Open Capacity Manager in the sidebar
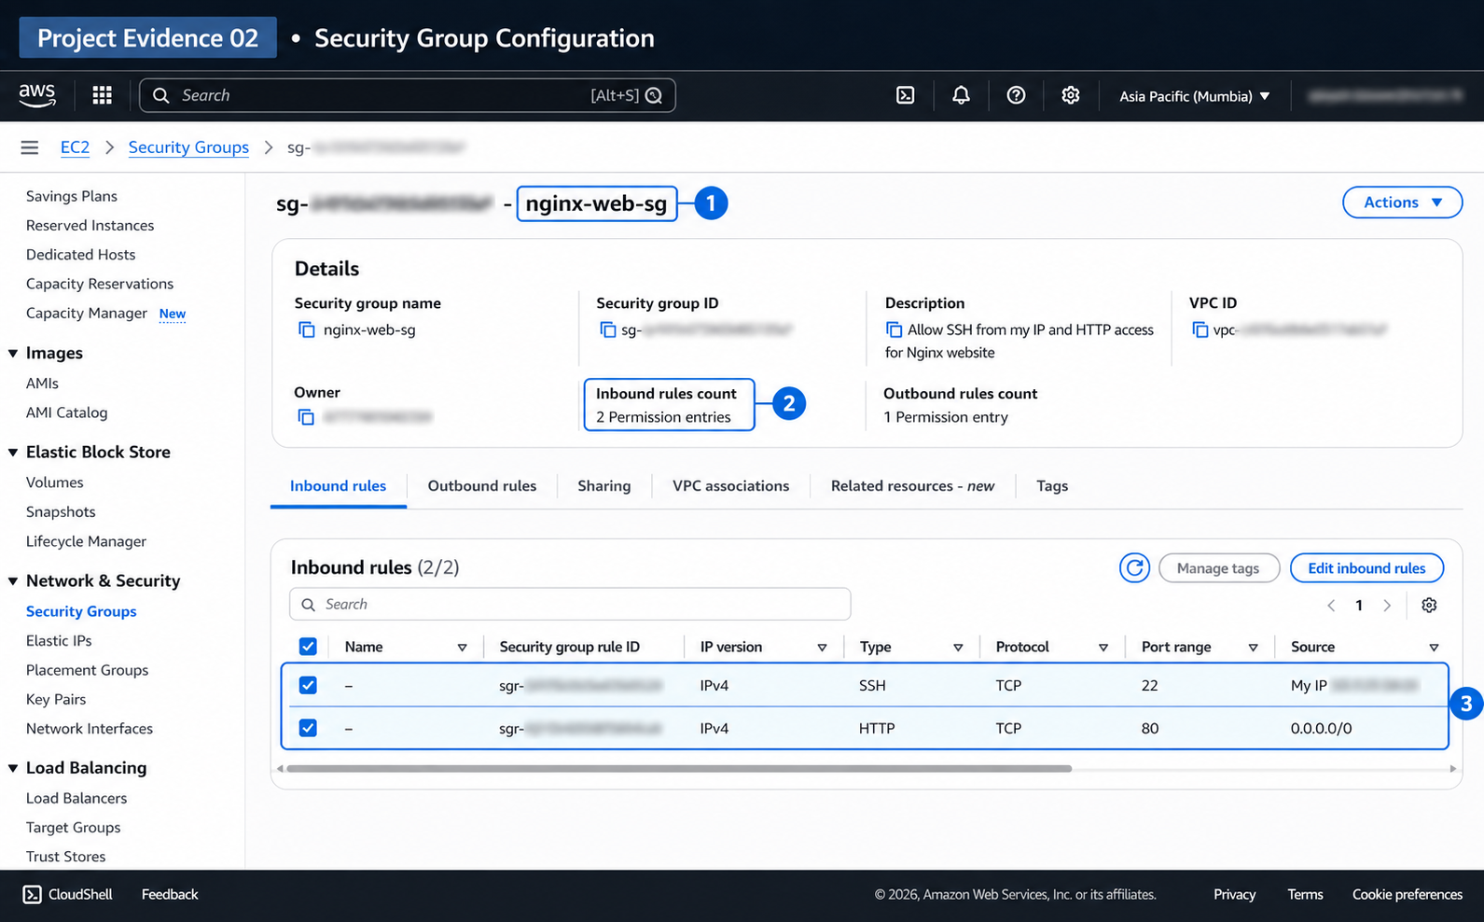Viewport: 1484px width, 922px height. [87, 314]
